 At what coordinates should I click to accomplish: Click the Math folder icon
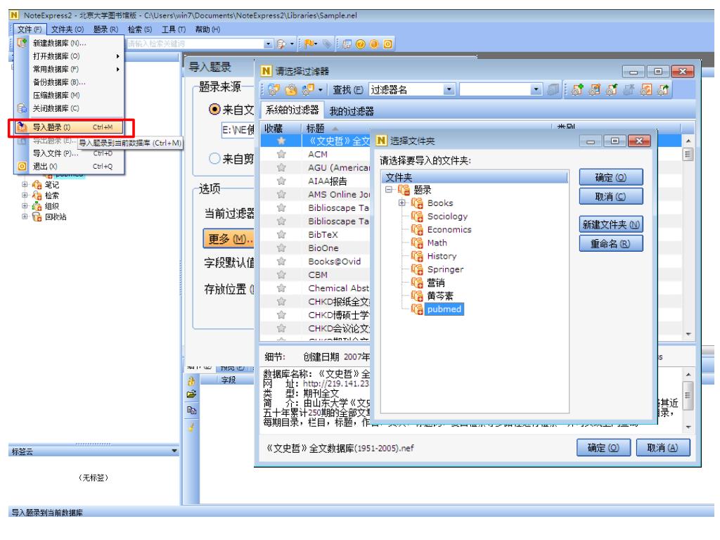[417, 243]
